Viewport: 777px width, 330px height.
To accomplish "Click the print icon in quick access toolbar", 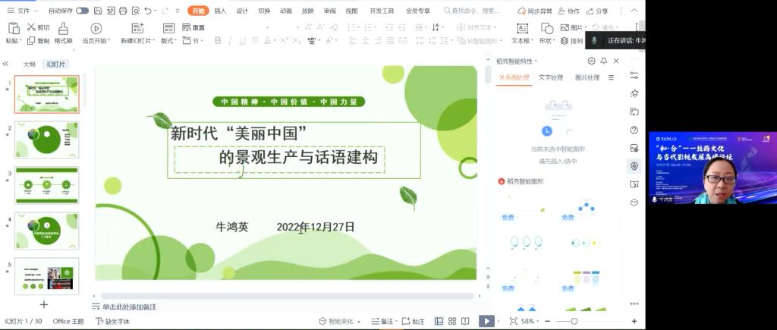I will pos(123,11).
